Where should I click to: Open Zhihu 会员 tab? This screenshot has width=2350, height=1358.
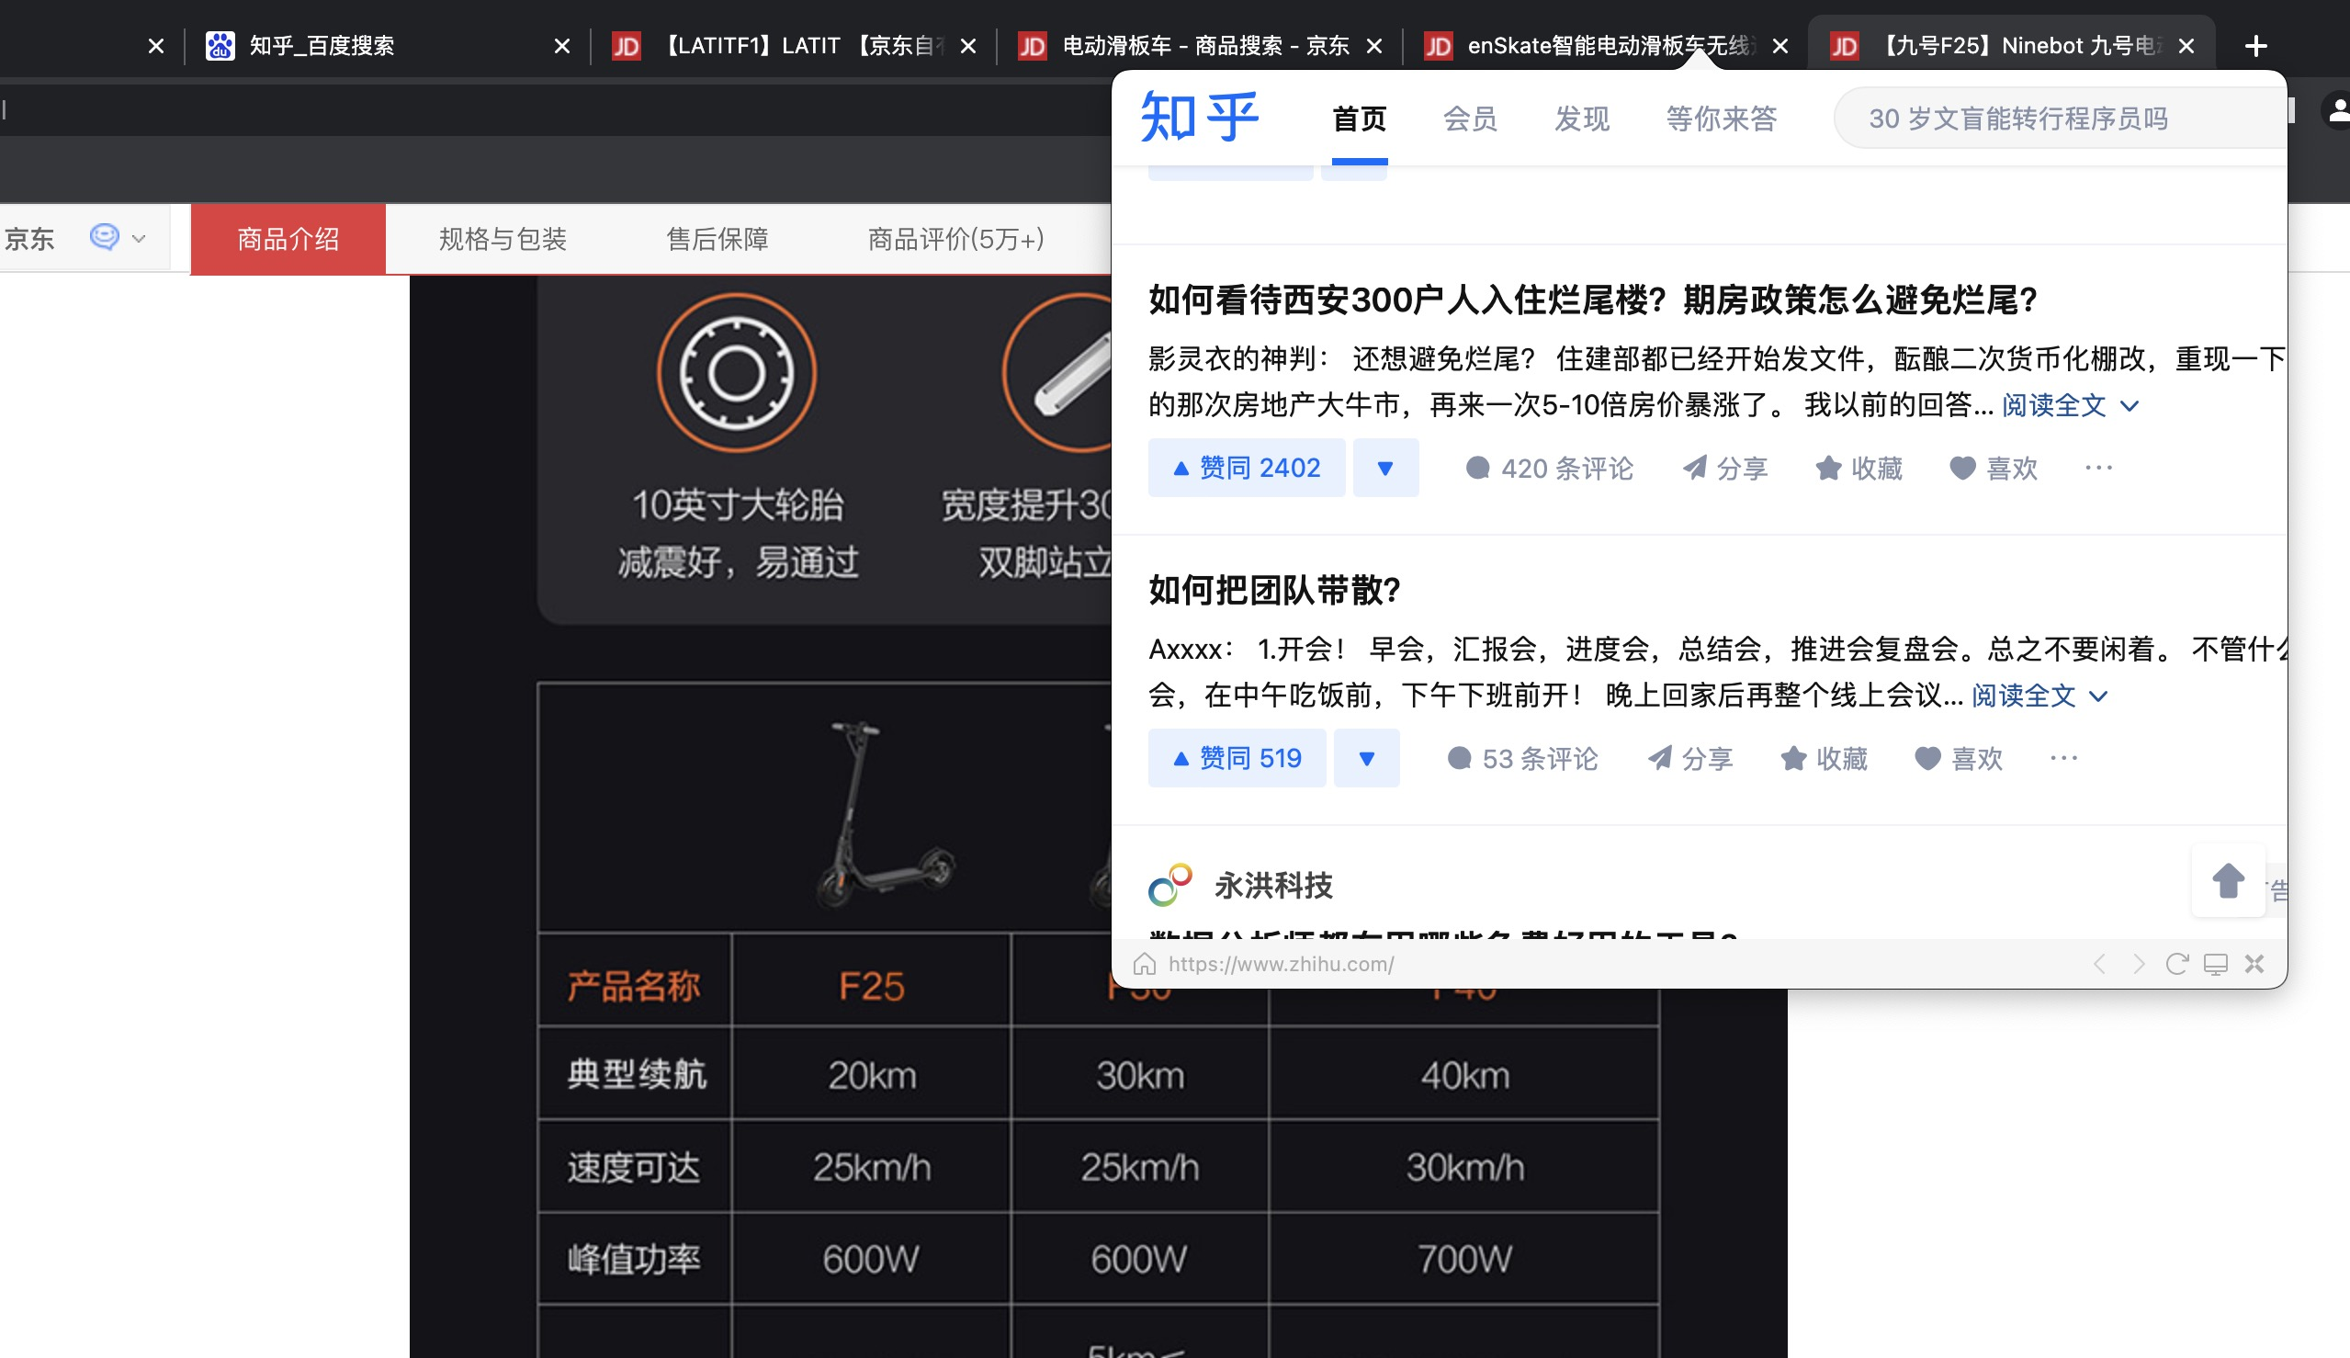tap(1470, 118)
